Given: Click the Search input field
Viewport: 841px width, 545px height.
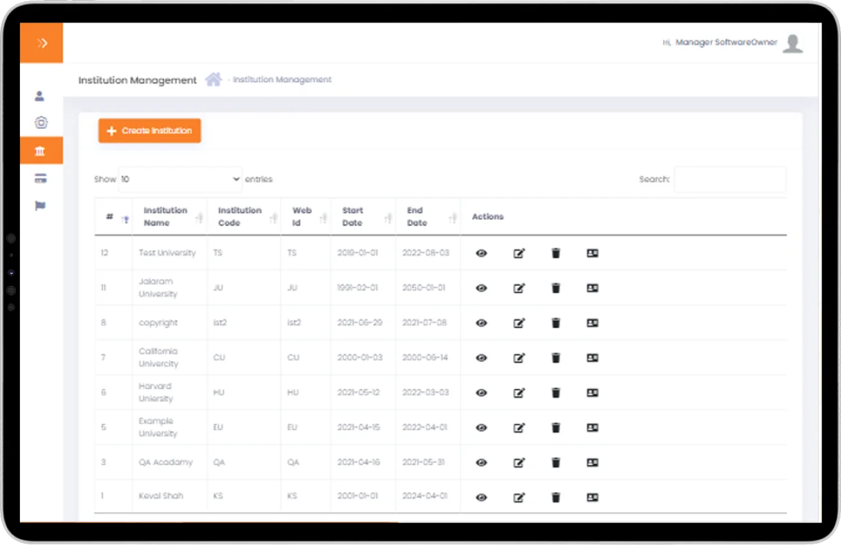Looking at the screenshot, I should [729, 179].
